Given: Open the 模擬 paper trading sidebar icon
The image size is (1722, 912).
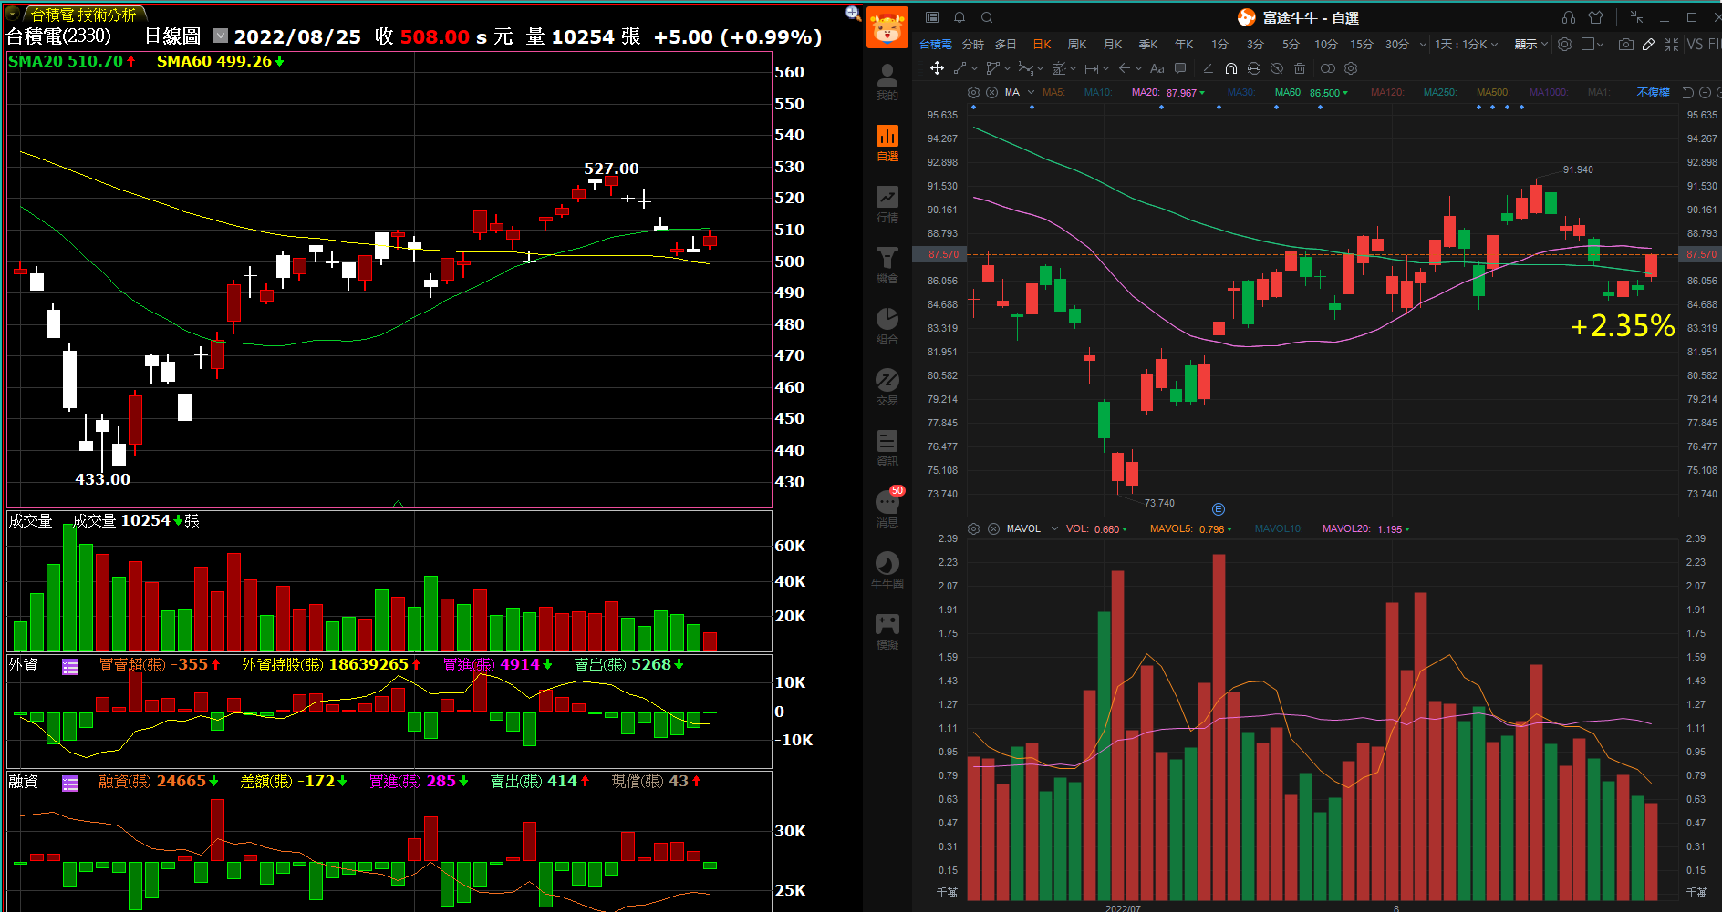Looking at the screenshot, I should [887, 631].
